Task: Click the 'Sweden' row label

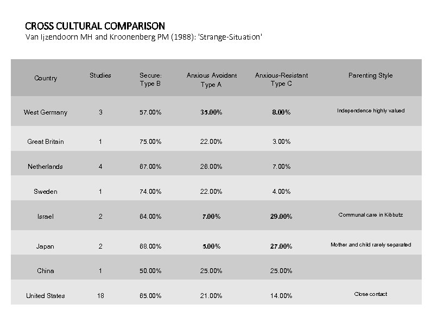Action: (x=46, y=192)
